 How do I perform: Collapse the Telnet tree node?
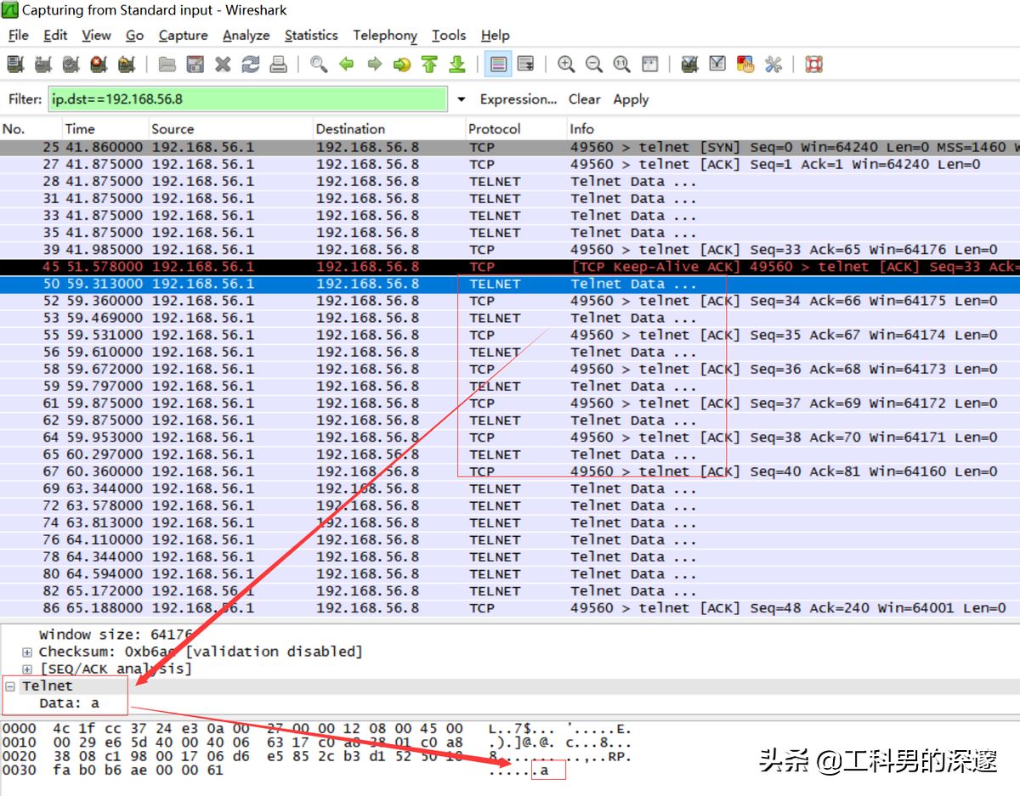coord(10,686)
